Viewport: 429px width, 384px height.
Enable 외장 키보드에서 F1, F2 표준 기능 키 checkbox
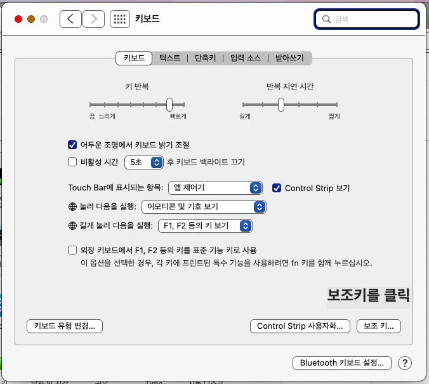[72, 250]
